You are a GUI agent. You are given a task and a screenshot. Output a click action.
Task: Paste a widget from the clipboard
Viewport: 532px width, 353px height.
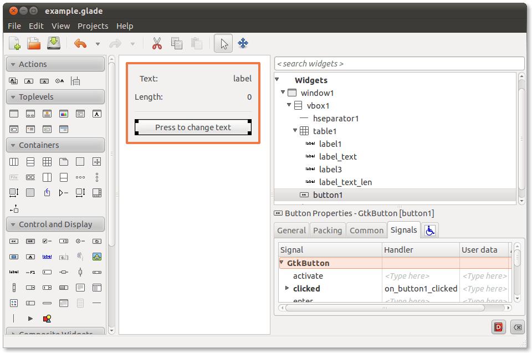197,43
